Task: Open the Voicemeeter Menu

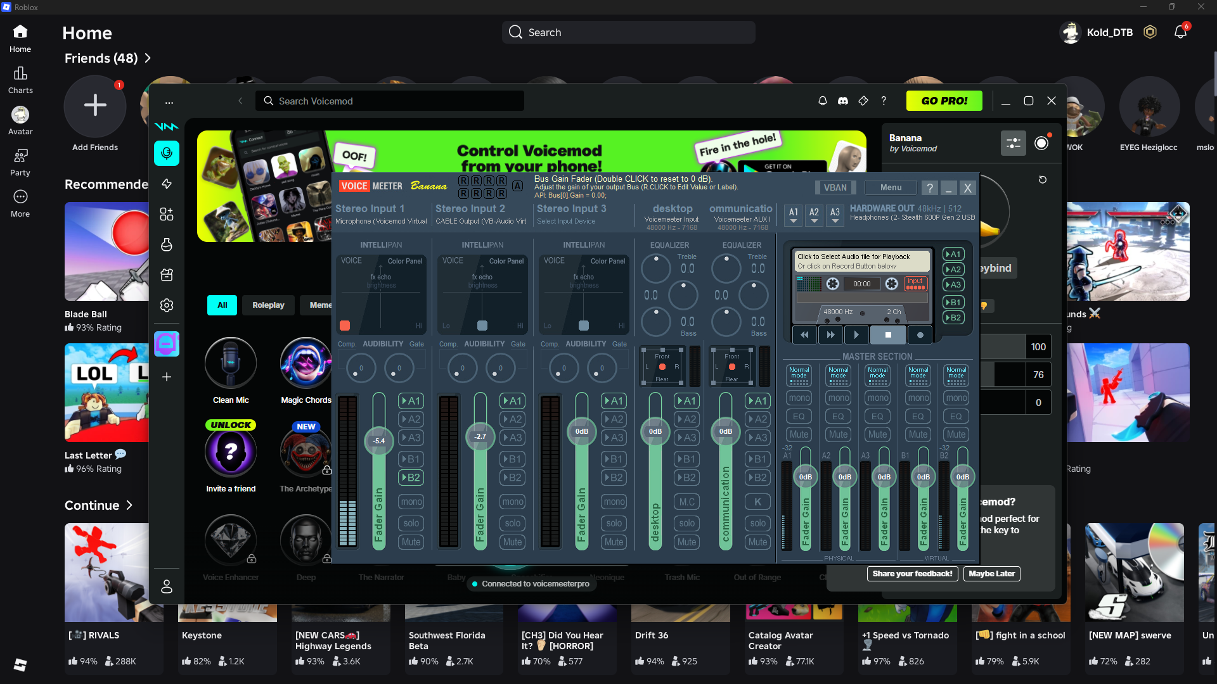Action: pyautogui.click(x=891, y=187)
